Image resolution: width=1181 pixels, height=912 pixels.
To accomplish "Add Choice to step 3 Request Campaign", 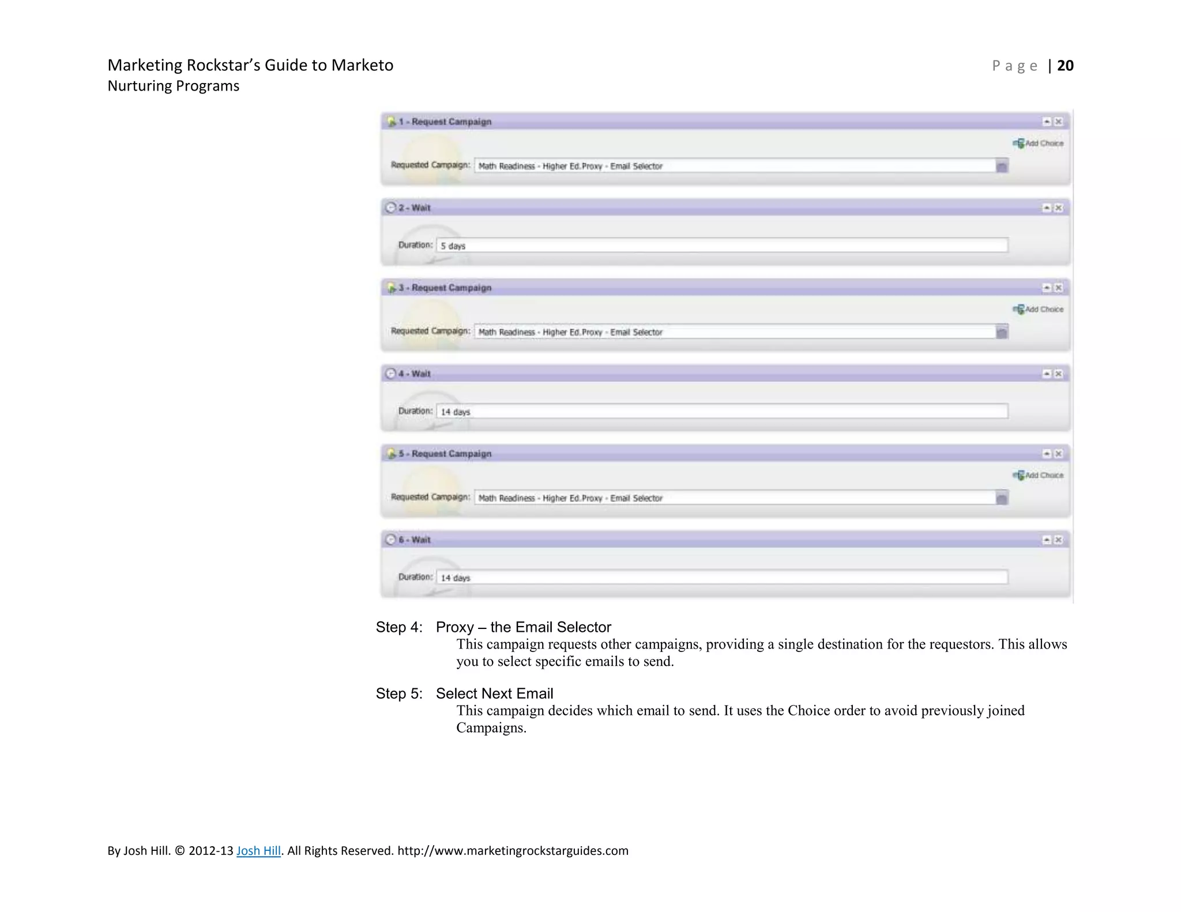I will tap(1038, 309).
